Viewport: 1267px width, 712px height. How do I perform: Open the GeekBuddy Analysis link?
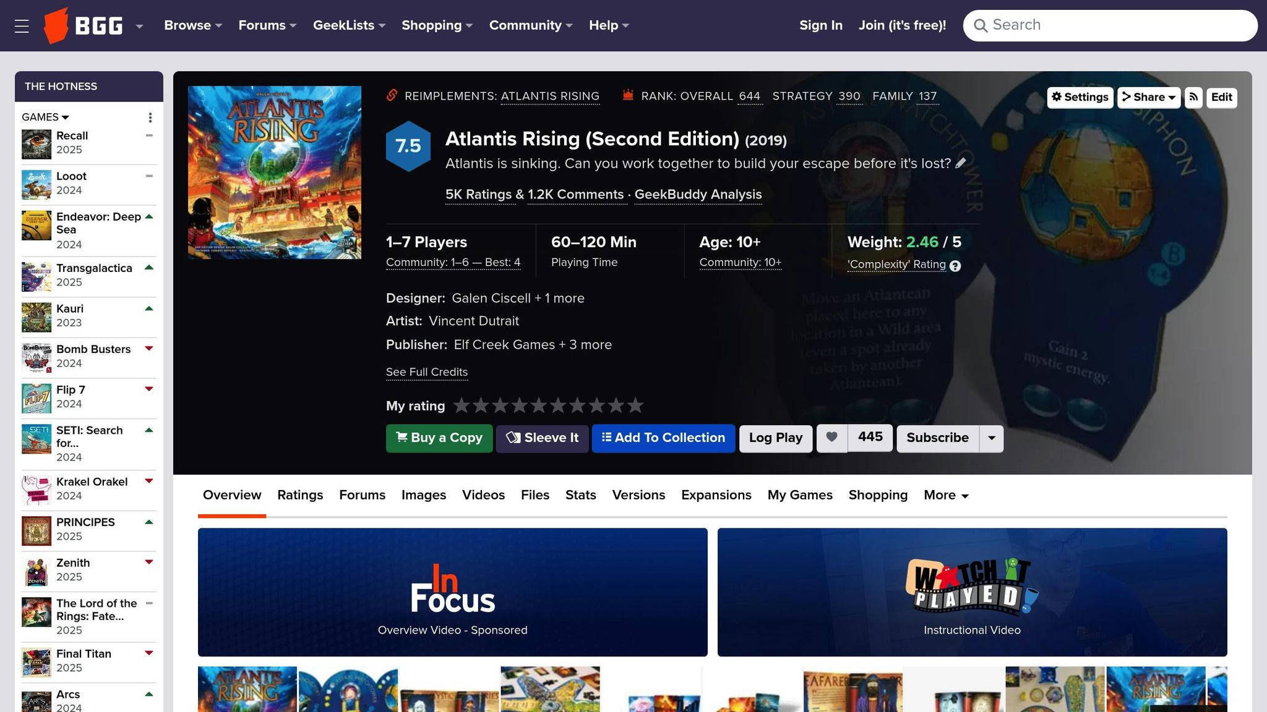click(698, 195)
